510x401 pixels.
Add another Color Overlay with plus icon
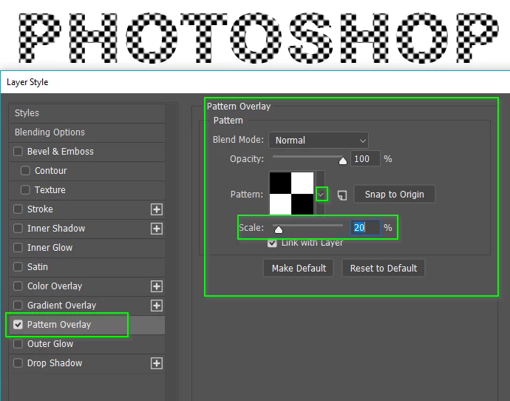(157, 286)
